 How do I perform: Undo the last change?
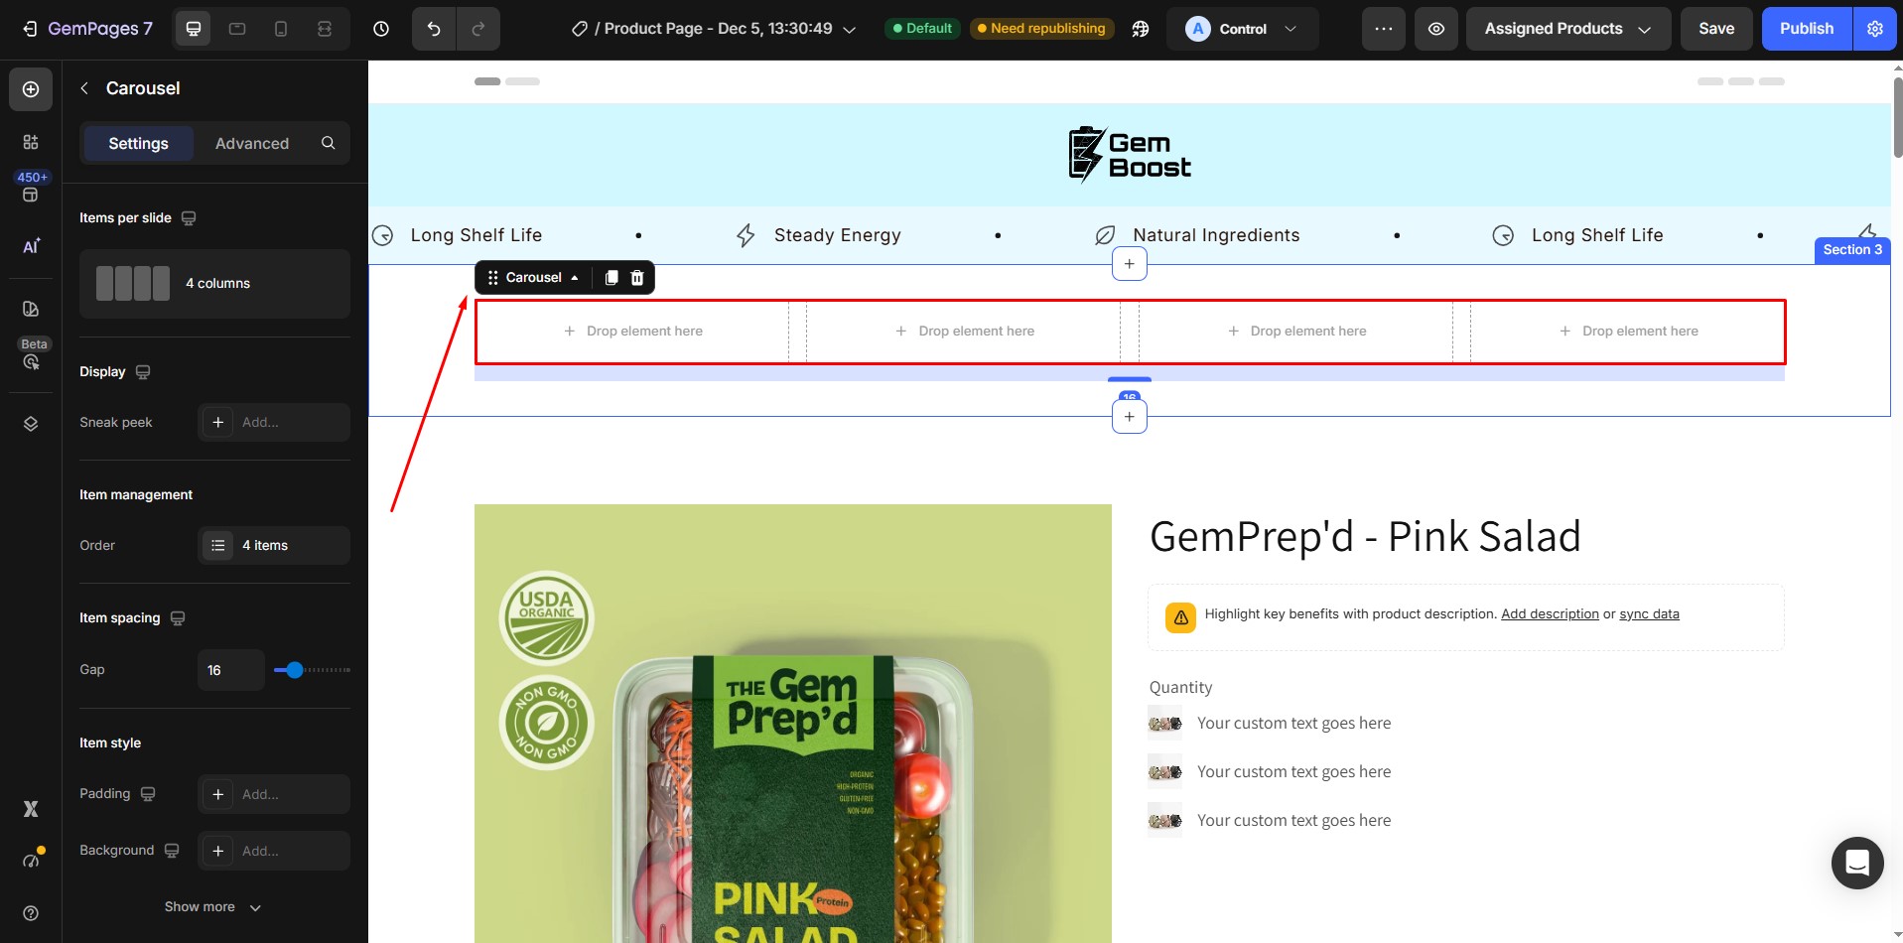tap(434, 29)
